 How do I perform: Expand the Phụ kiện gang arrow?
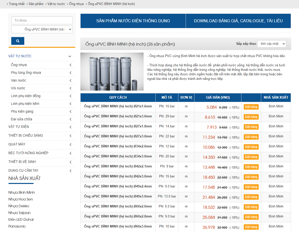[71, 111]
